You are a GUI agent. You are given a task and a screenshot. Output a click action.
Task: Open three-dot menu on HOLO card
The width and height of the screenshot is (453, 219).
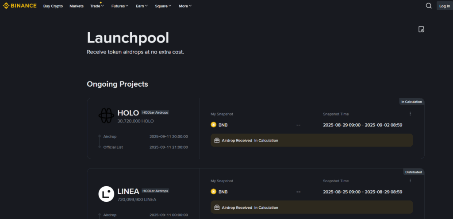coord(410,114)
